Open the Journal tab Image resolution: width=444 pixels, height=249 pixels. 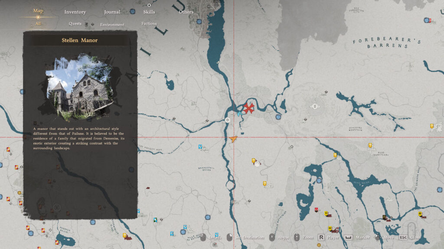point(112,12)
